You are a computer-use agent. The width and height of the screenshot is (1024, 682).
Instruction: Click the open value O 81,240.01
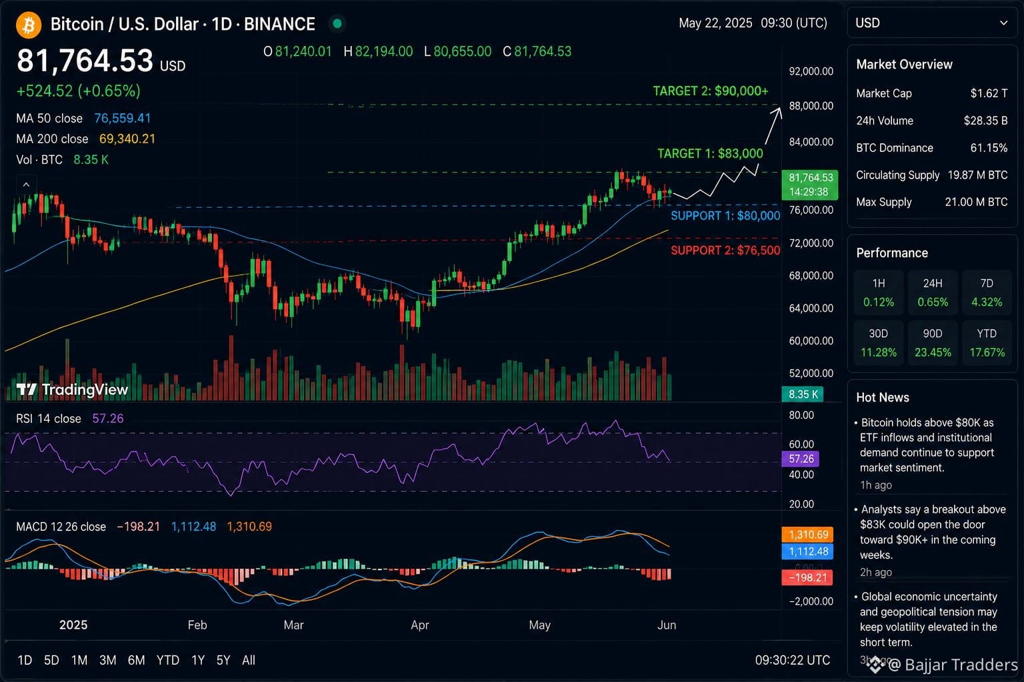click(x=297, y=51)
